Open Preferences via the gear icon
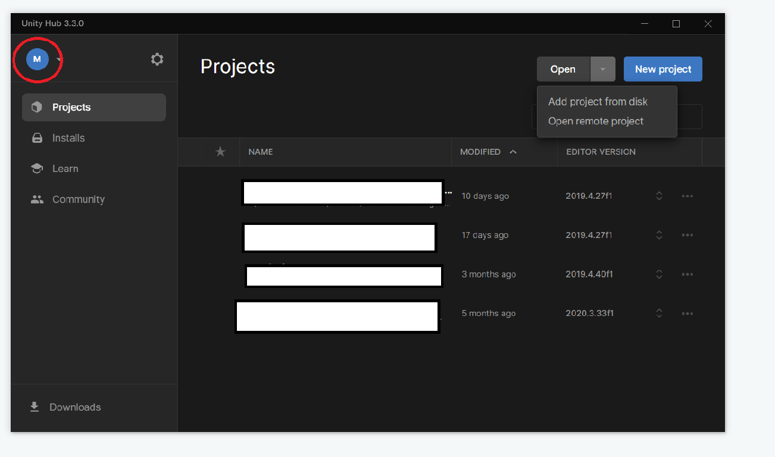The width and height of the screenshot is (775, 457). [157, 59]
